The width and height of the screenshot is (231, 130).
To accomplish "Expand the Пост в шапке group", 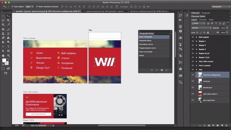I will point(196,66).
